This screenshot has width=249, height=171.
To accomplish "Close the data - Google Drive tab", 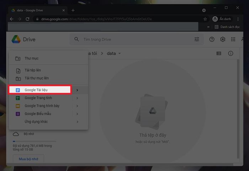I will click(x=64, y=10).
